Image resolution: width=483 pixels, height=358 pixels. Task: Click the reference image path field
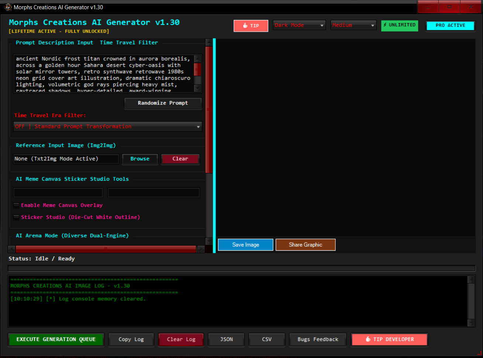click(x=66, y=159)
